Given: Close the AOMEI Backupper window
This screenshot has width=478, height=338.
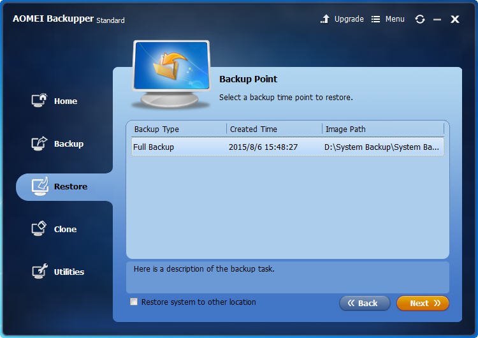Looking at the screenshot, I should (x=455, y=19).
